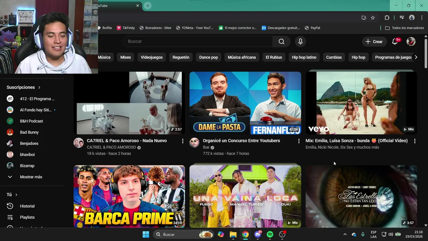Open Chrome extensions puzzle icon
Image resolution: width=428 pixels, height=241 pixels.
(x=387, y=18)
